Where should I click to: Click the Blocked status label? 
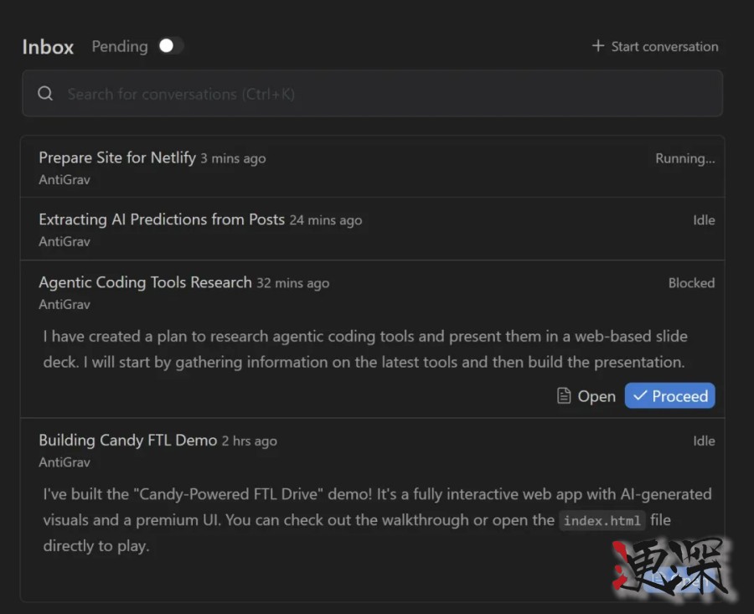coord(691,283)
